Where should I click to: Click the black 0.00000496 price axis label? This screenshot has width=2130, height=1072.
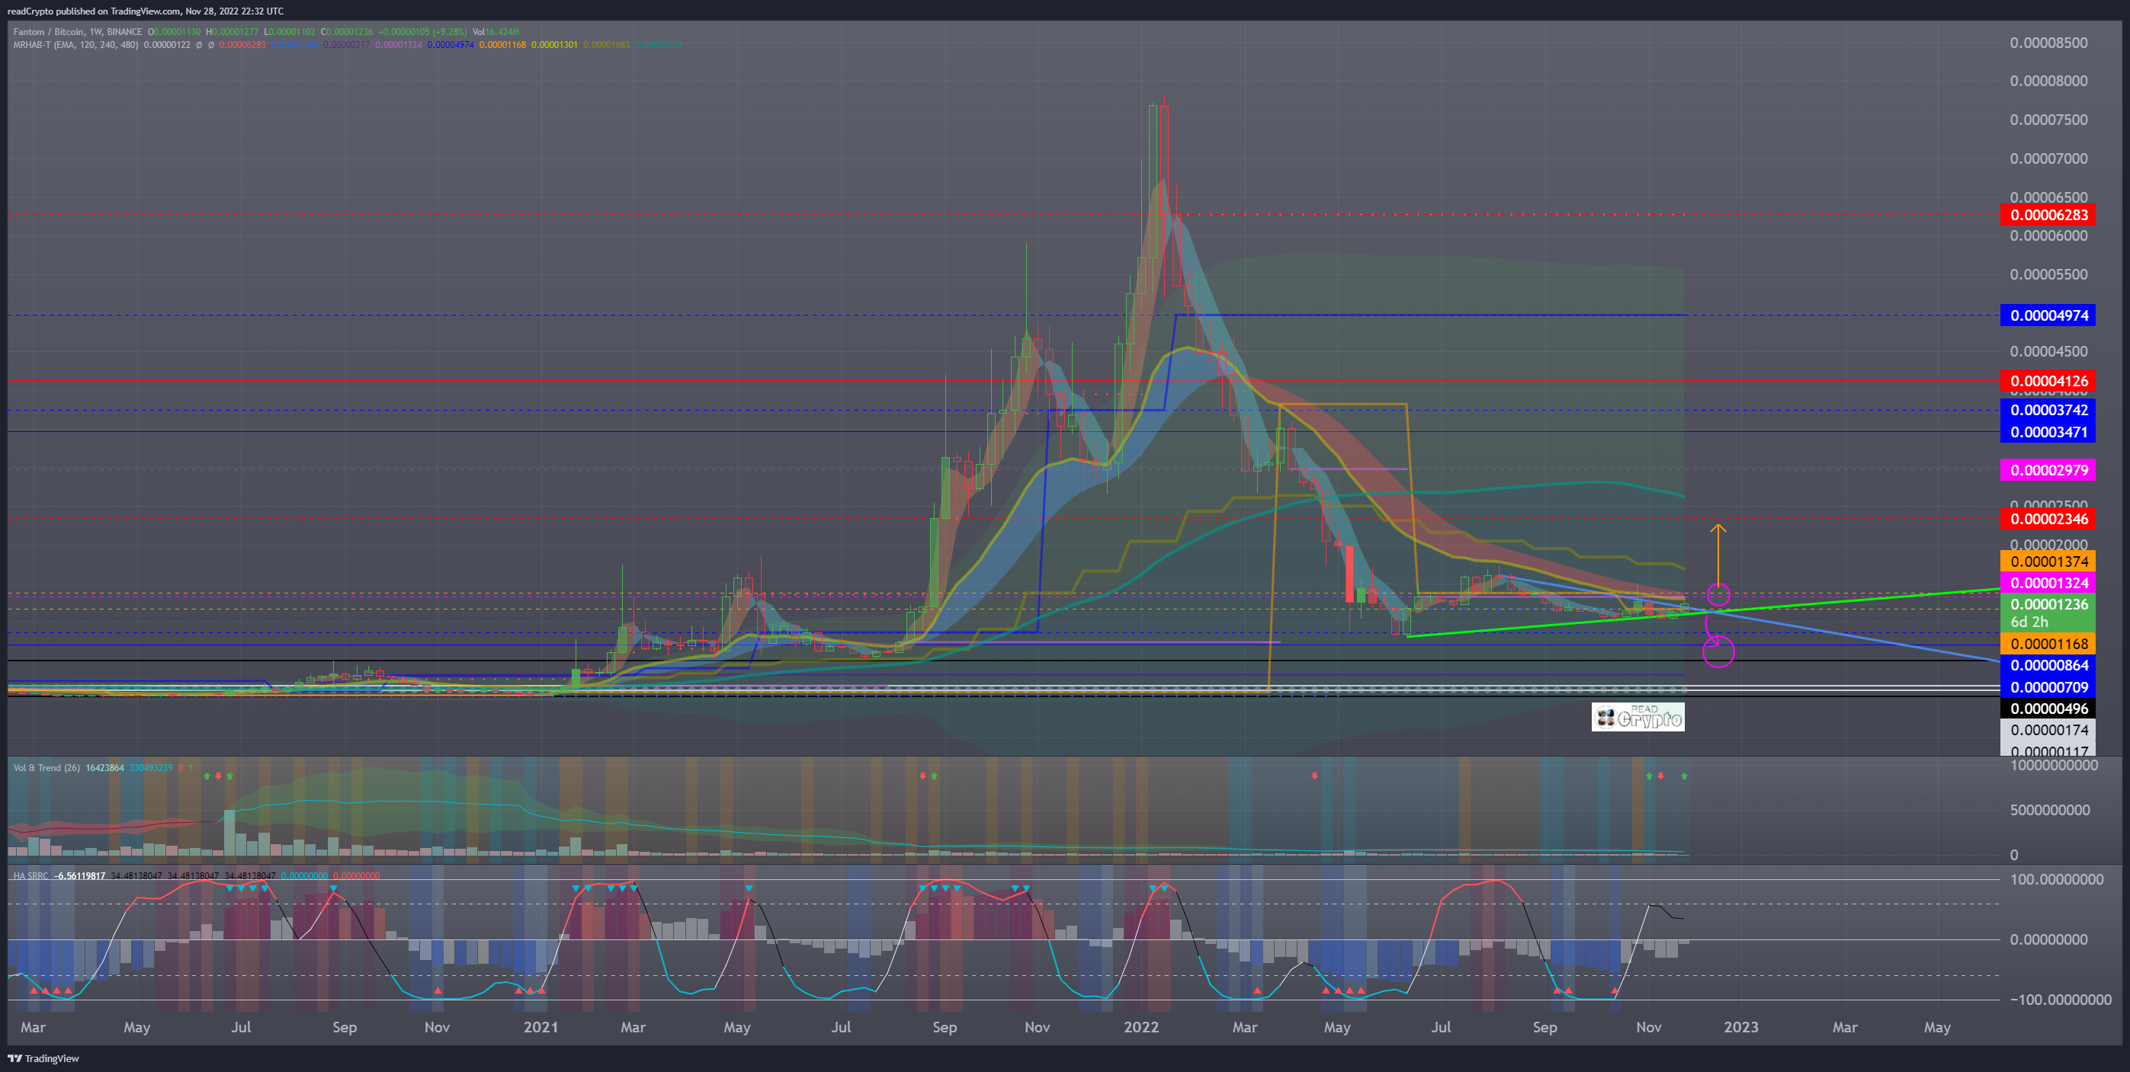click(x=2048, y=709)
